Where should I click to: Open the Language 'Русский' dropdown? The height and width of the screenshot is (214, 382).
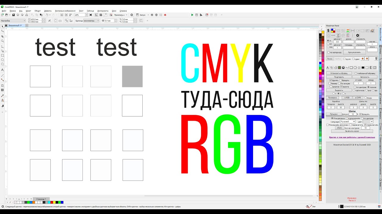348,122
